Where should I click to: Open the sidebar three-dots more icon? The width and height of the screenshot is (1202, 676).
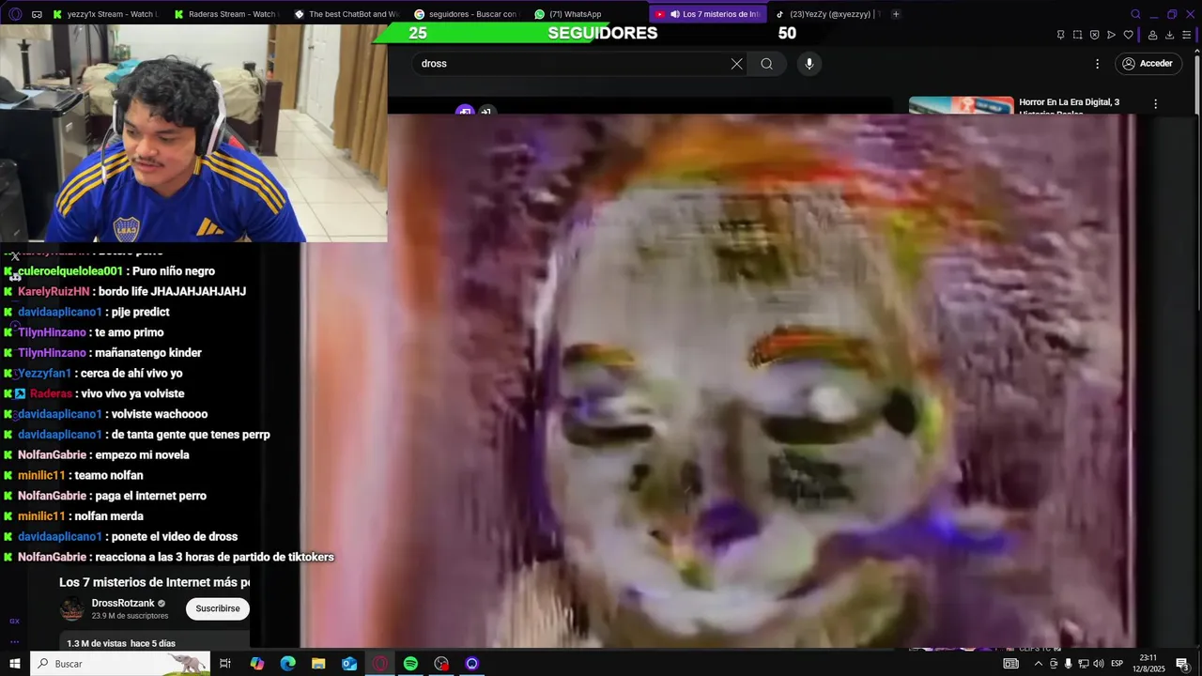14,641
